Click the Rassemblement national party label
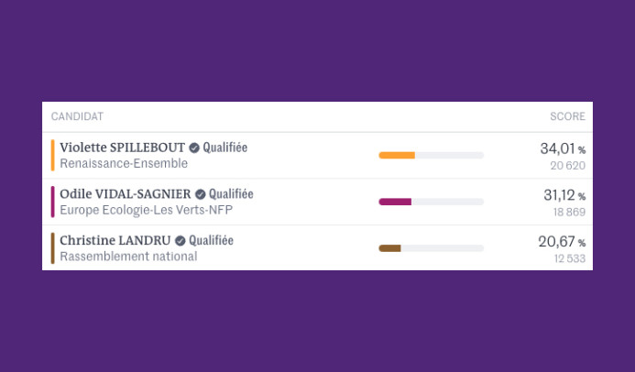The image size is (635, 372). point(128,257)
